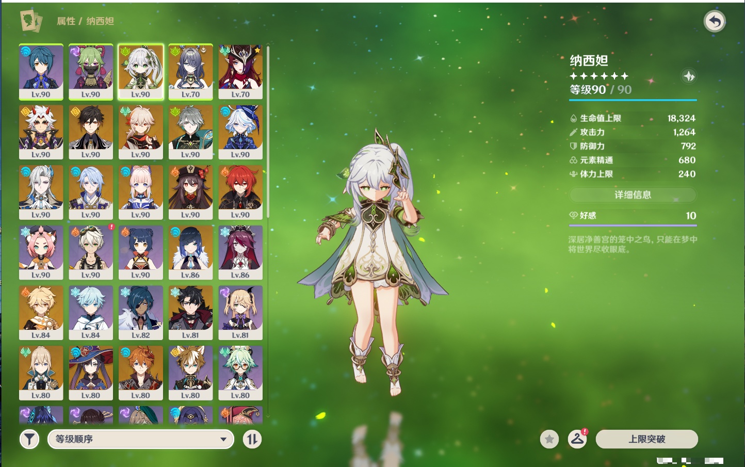Select Kazuha's portrait card
The width and height of the screenshot is (745, 467).
point(141,132)
